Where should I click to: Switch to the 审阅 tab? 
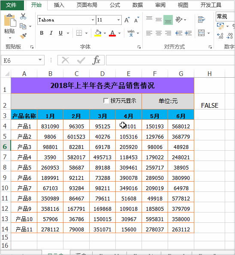pyautogui.click(x=160, y=5)
